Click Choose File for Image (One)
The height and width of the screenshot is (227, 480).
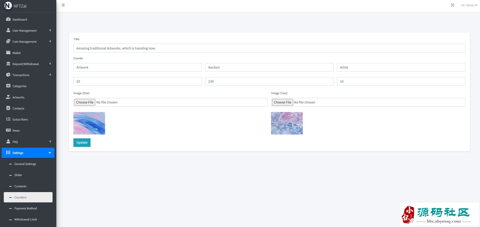click(85, 102)
